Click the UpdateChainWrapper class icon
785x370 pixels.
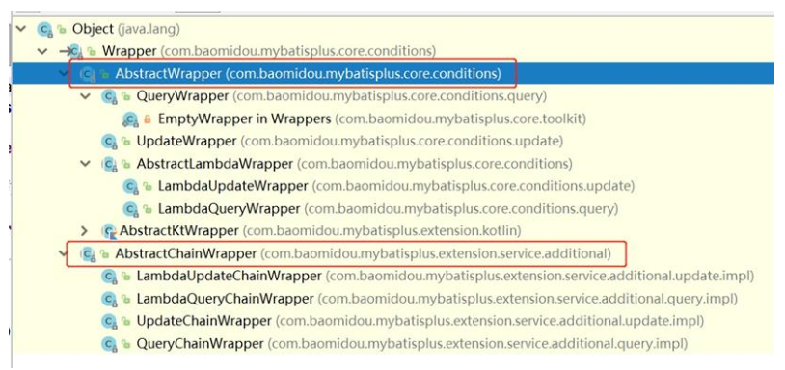tap(109, 321)
